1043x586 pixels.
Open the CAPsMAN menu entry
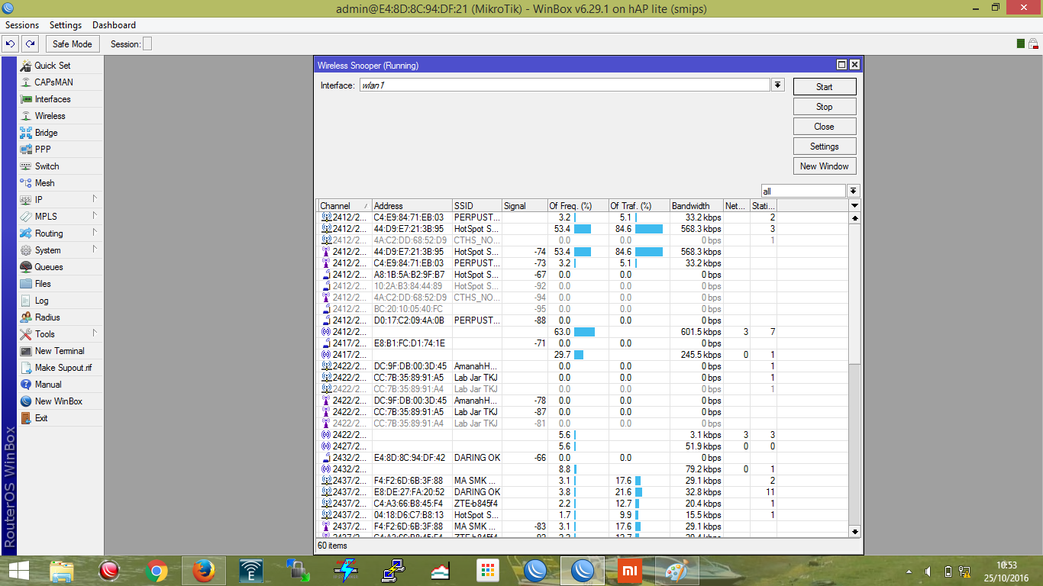(x=60, y=82)
